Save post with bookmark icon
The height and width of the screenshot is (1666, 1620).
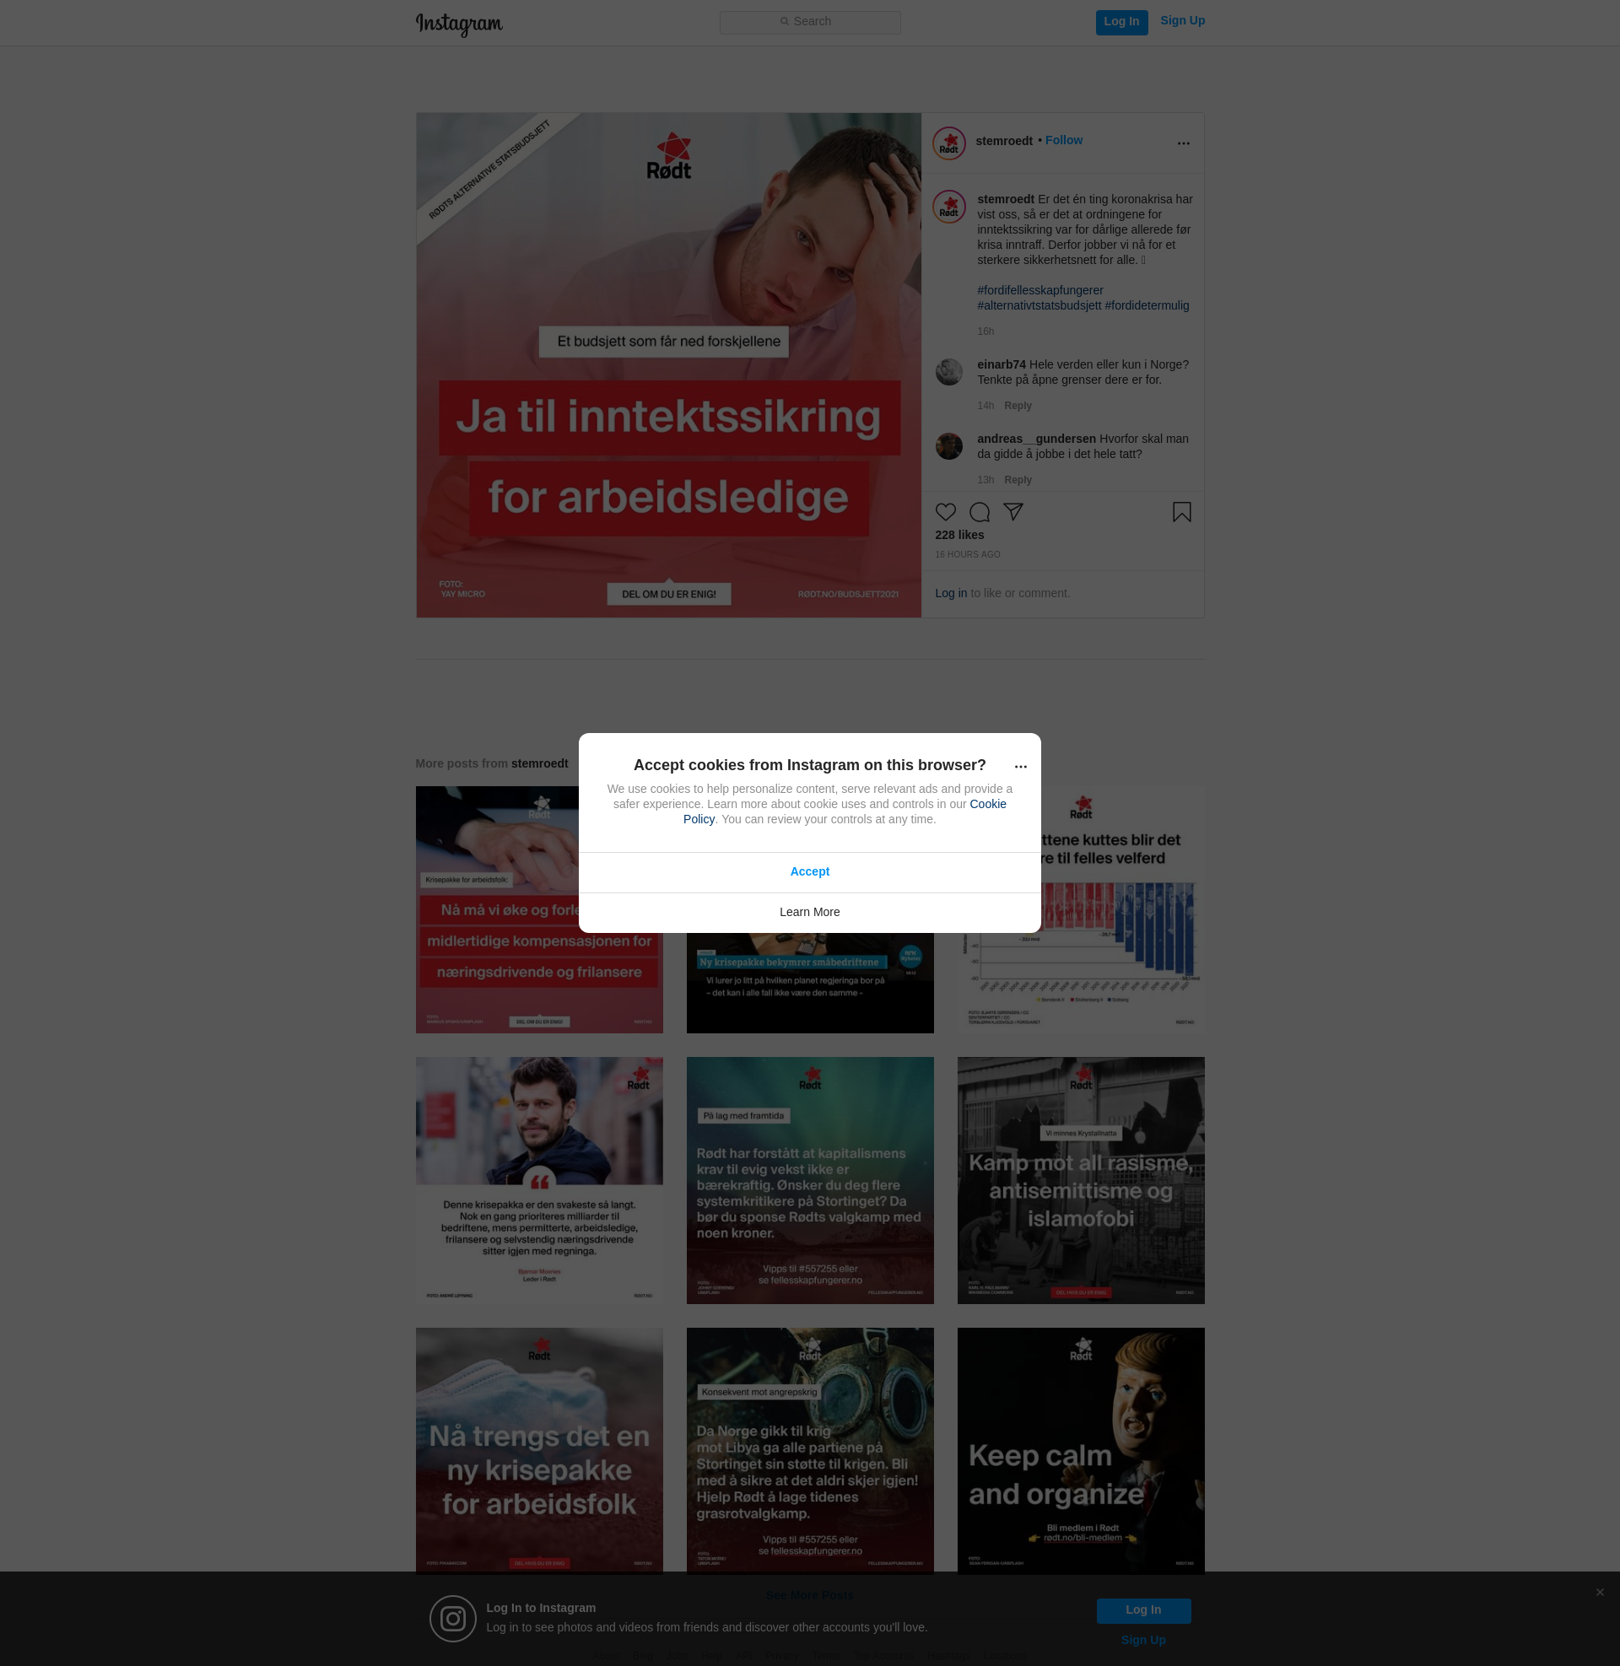(x=1181, y=512)
